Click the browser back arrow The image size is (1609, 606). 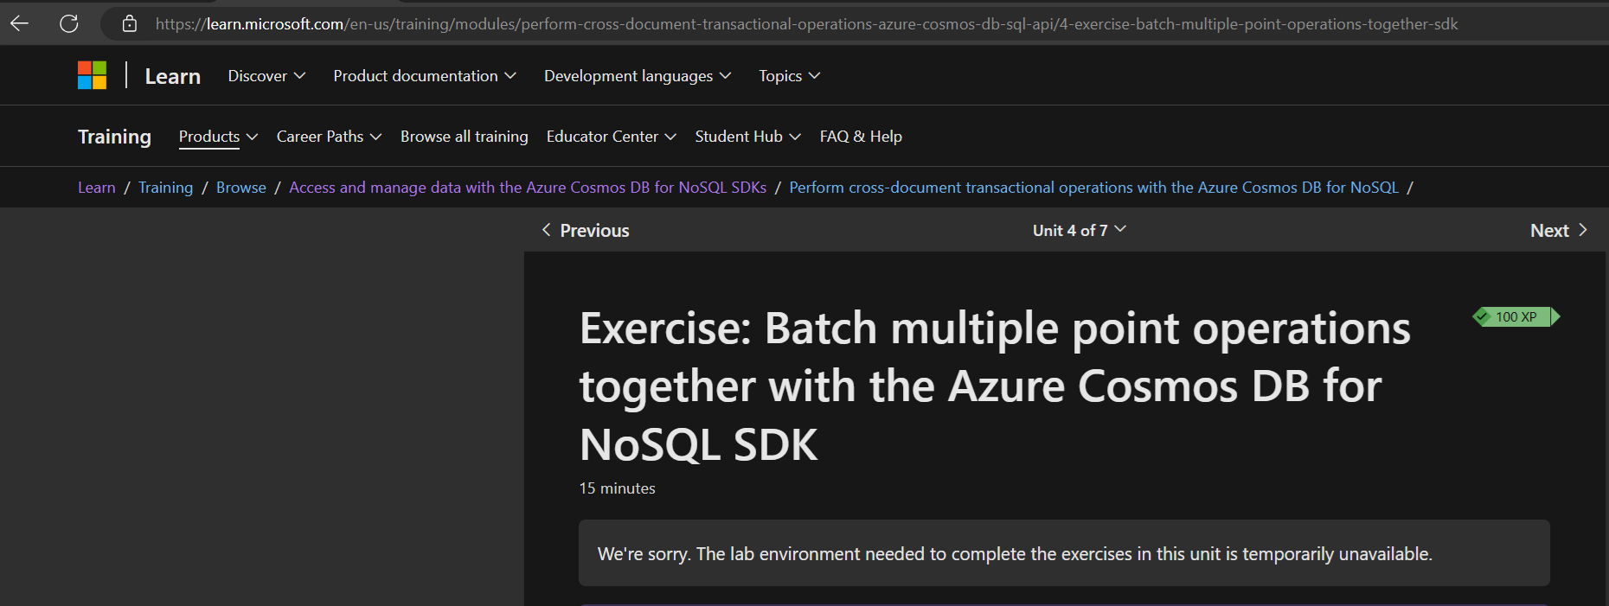20,23
